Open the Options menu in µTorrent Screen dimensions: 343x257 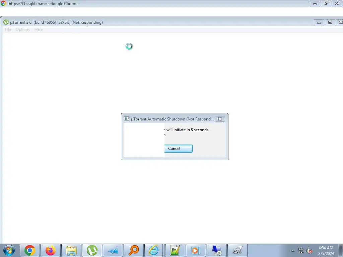(23, 29)
